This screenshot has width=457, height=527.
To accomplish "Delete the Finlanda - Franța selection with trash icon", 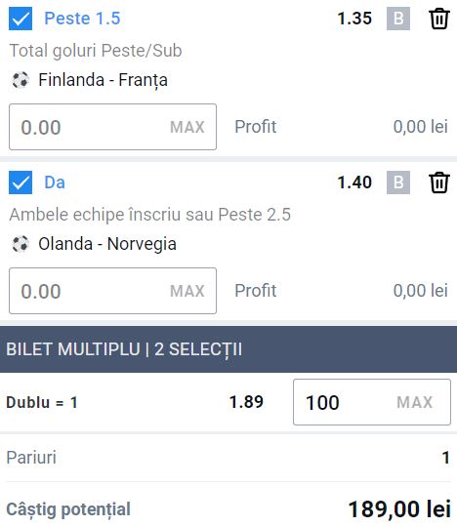I will pos(439,19).
